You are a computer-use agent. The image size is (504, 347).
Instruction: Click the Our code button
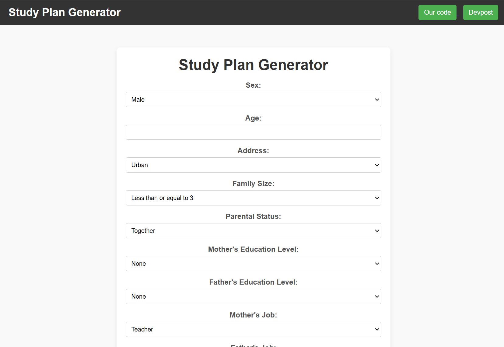[x=437, y=12]
